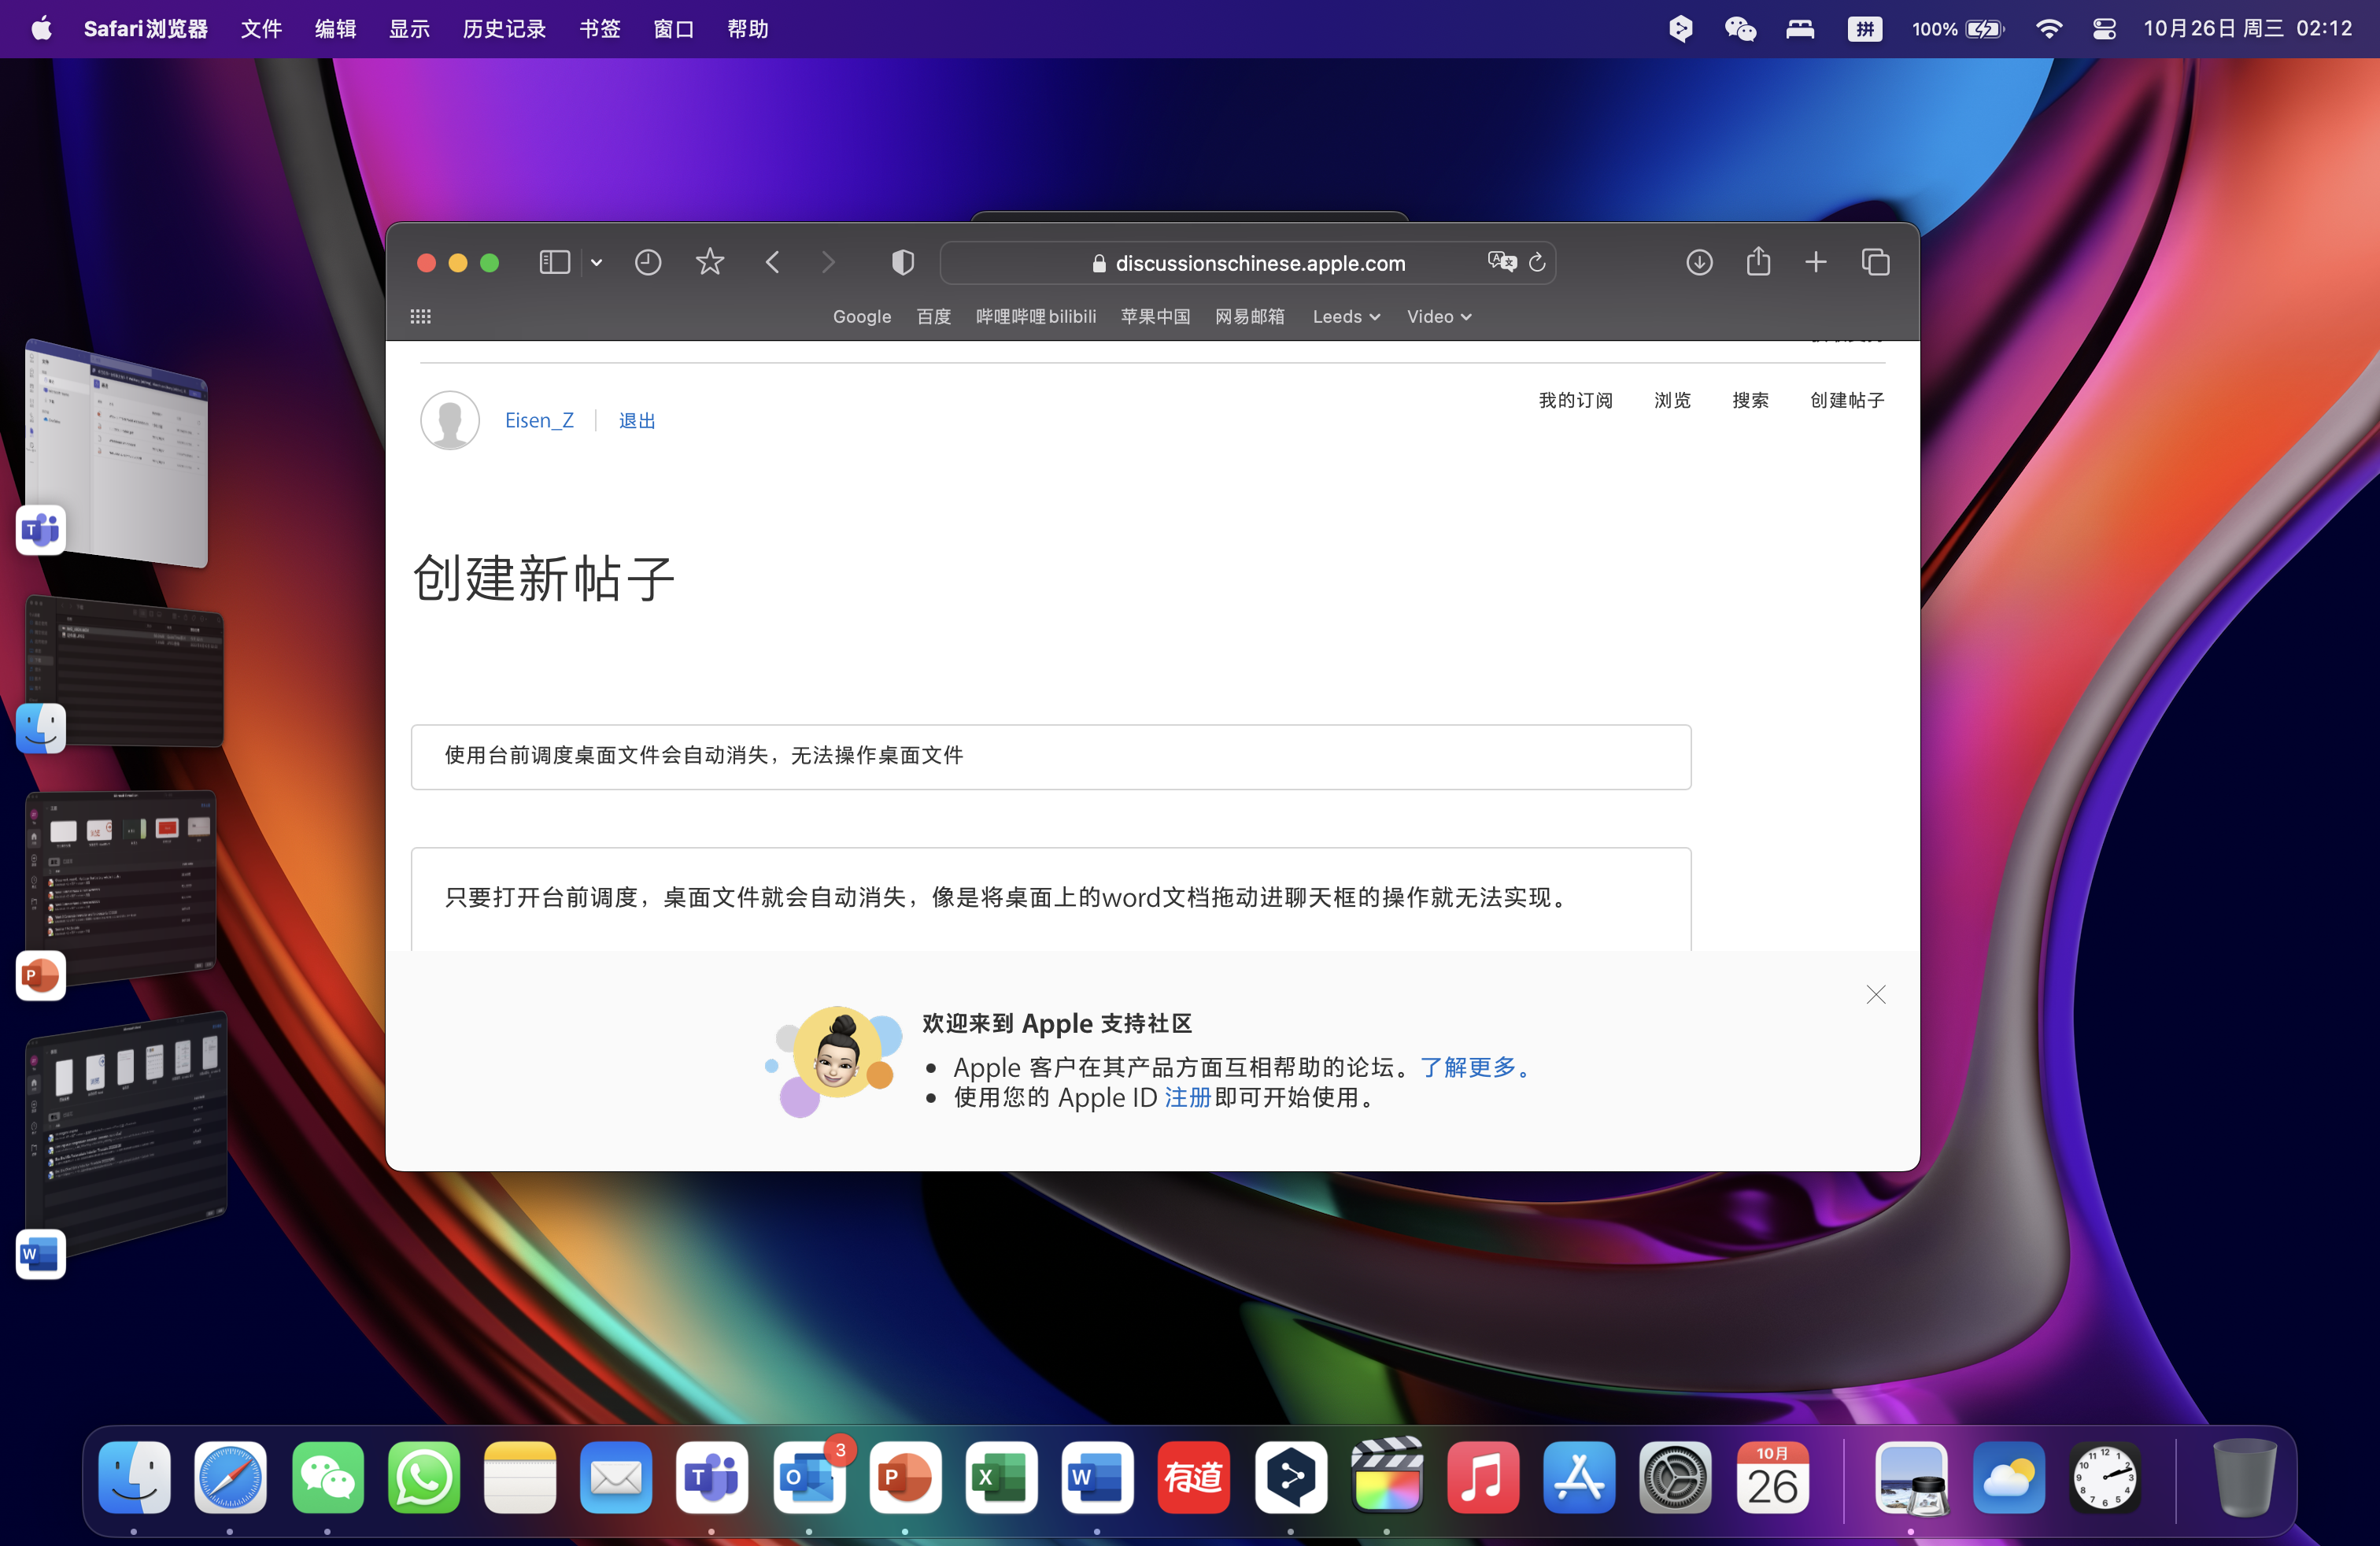Screen dimensions: 2380x1546
Task: Open the 历史记录 menu in menu bar
Action: [504, 29]
